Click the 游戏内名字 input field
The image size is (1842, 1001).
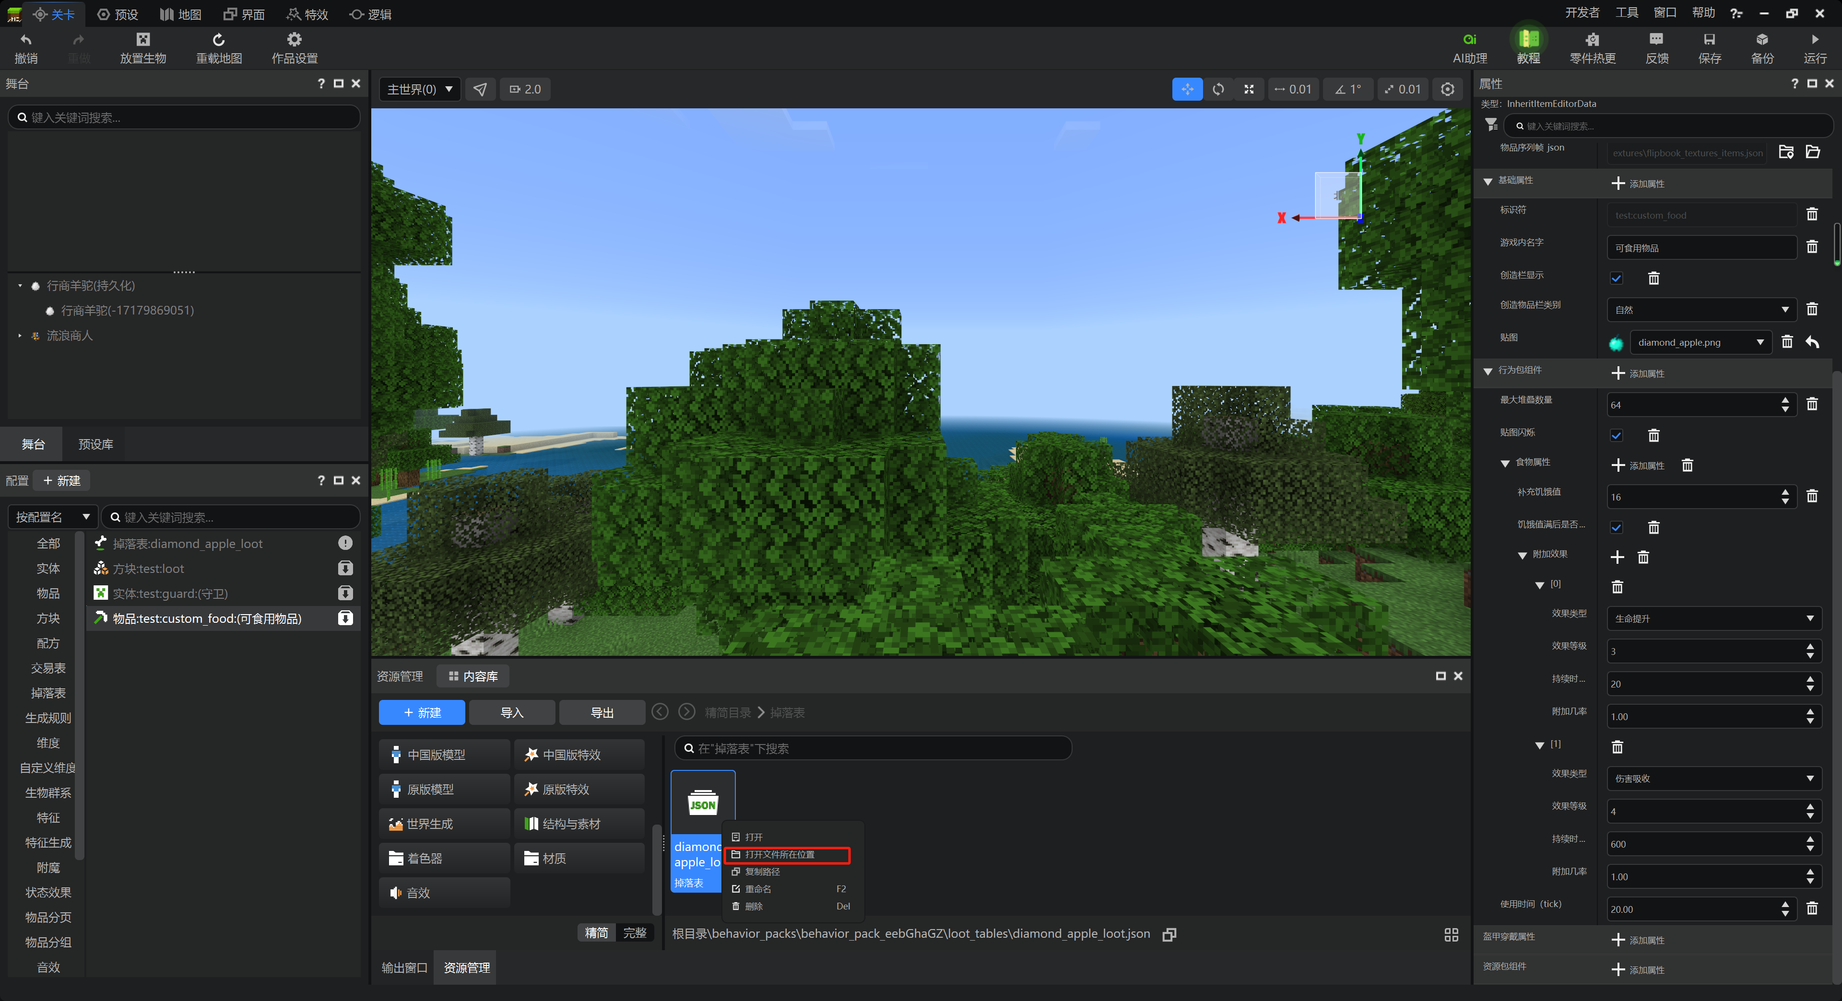(x=1701, y=247)
